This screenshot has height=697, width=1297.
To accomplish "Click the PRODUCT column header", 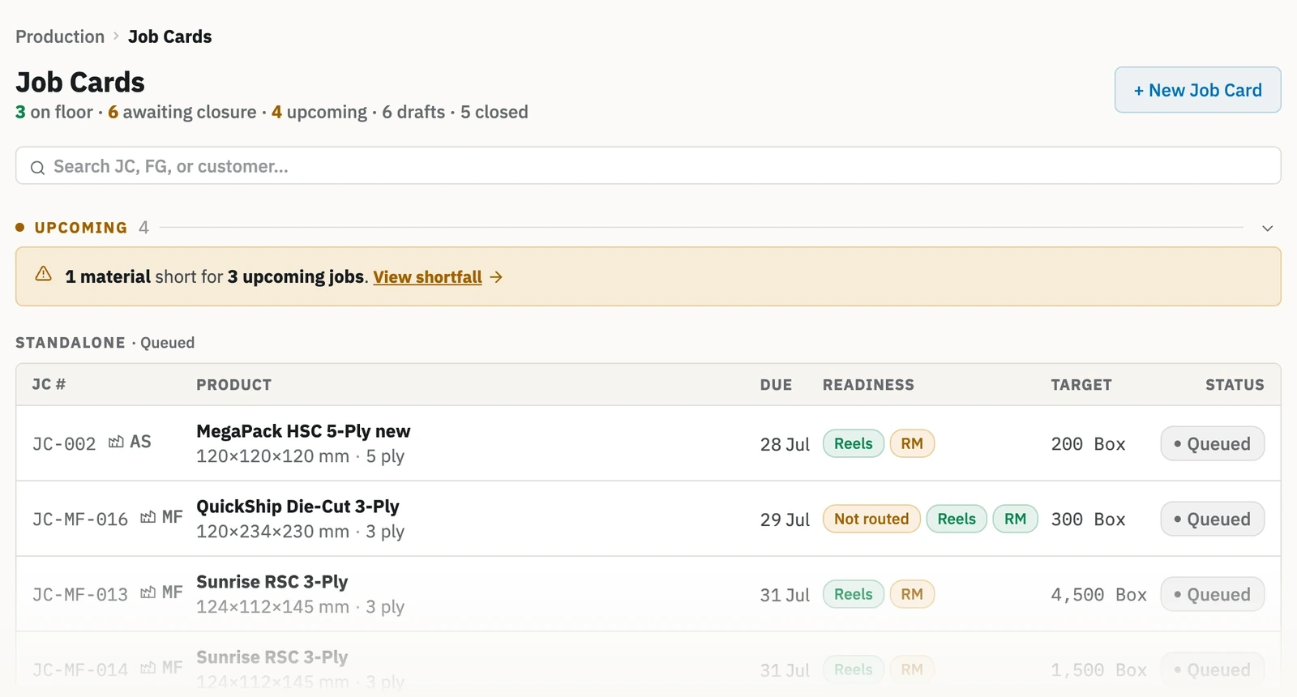I will tap(233, 384).
